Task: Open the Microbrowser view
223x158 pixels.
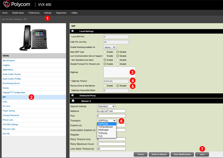Action: click(x=9, y=61)
